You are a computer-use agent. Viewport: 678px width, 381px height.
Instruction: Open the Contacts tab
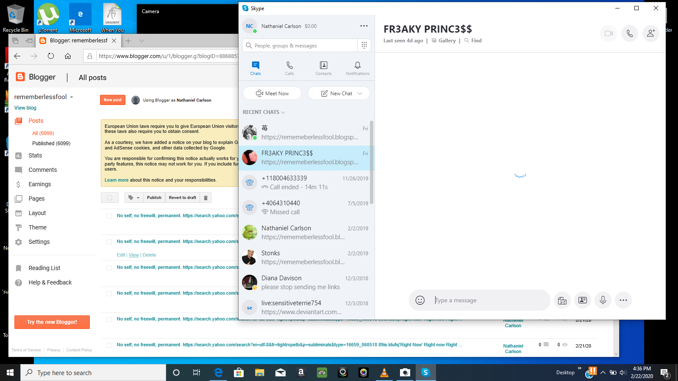pos(323,68)
